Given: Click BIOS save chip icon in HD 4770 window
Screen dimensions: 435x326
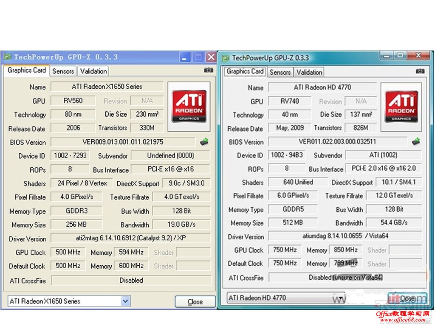Looking at the screenshot, I should (x=416, y=141).
